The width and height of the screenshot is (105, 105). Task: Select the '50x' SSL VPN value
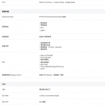[42, 102]
